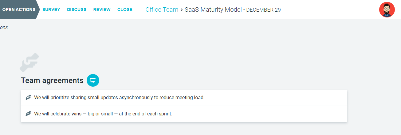Switch to the SURVEY step

[x=51, y=9]
